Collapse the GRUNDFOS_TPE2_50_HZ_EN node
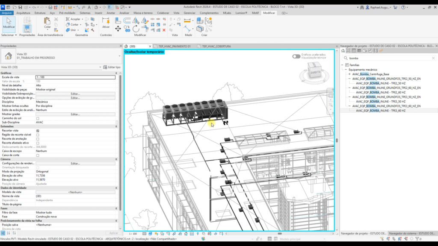This screenshot has width=438, height=246. 349,79
